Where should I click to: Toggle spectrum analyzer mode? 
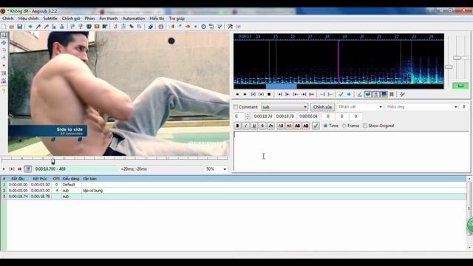tap(384, 95)
